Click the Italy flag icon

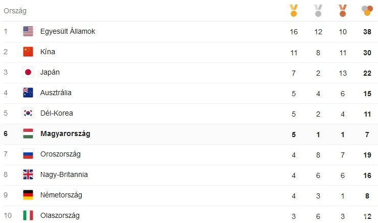click(x=28, y=215)
